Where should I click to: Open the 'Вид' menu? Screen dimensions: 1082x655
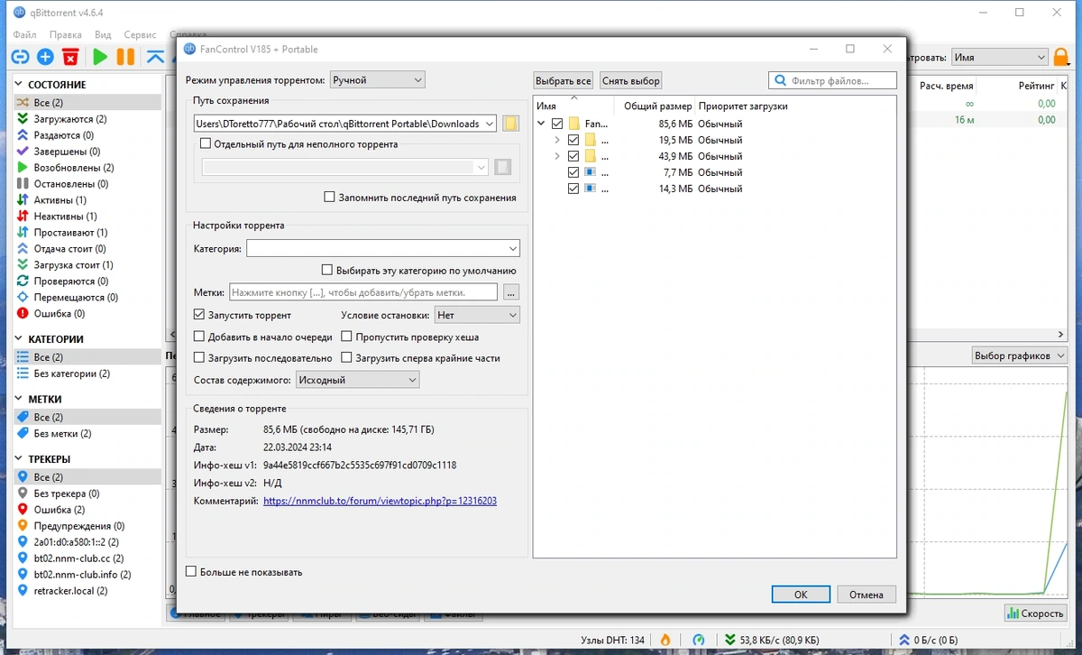[103, 34]
